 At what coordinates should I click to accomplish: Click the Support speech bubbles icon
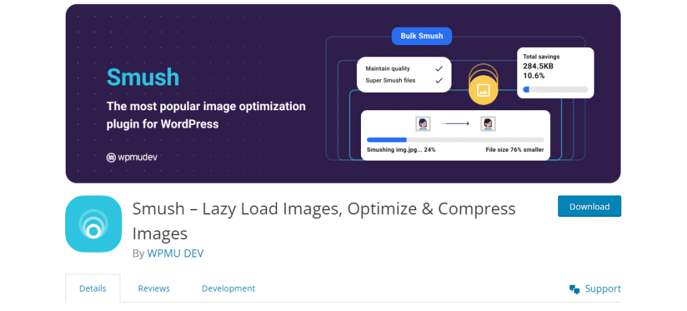(574, 289)
